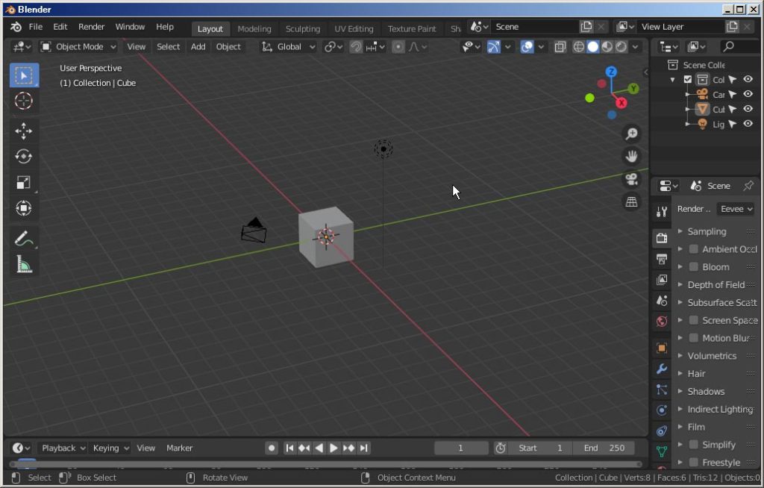This screenshot has height=488, width=764.
Task: Select the Move tool in the toolbar
Action: tap(23, 130)
